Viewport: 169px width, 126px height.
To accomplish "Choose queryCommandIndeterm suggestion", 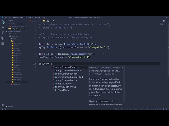I will click(70, 71).
